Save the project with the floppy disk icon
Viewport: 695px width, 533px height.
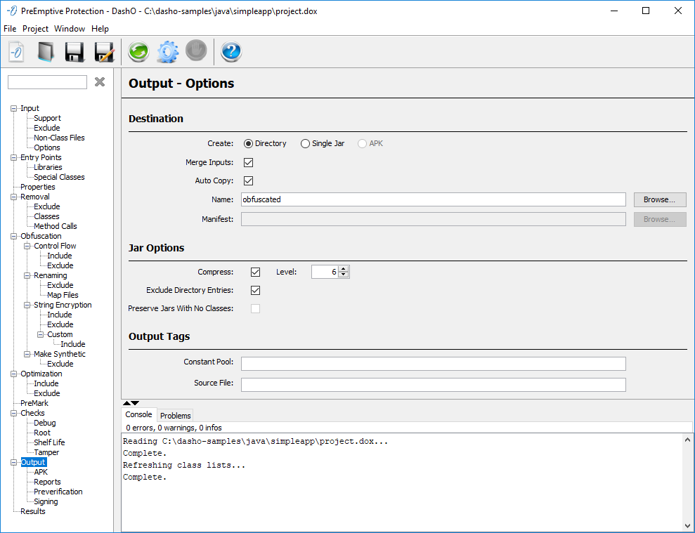74,52
